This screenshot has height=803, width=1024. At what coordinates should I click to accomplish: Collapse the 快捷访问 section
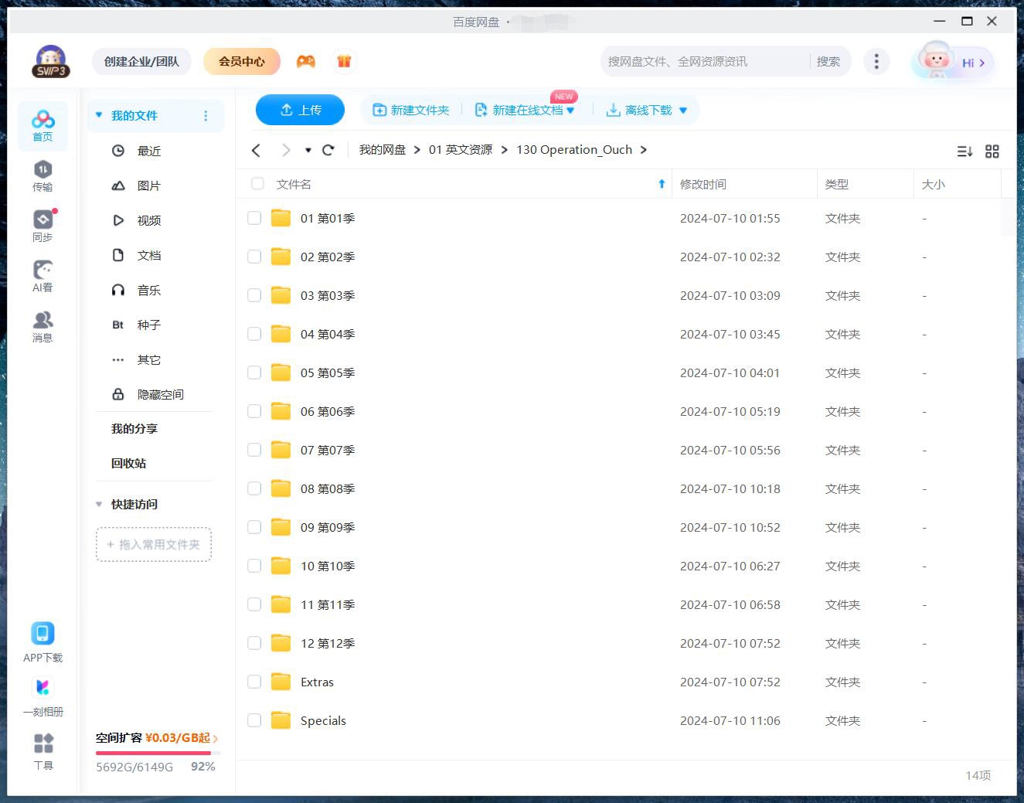click(x=98, y=504)
